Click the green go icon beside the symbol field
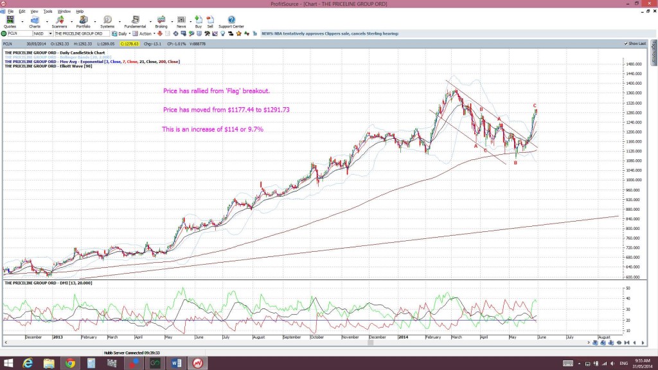The width and height of the screenshot is (658, 370). [x=4, y=33]
